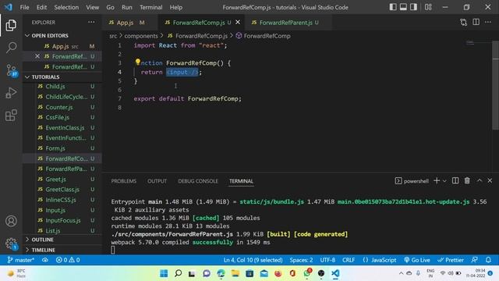Click the errors and warnings status indicator

tap(68, 260)
